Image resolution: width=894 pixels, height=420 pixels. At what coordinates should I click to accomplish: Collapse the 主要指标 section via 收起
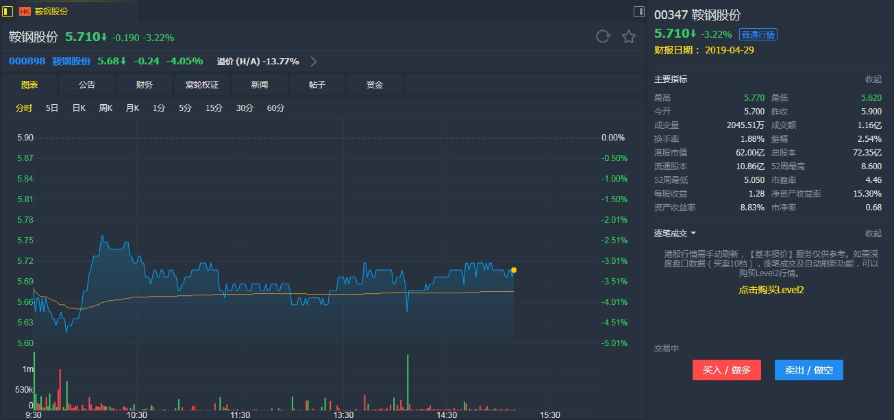(873, 79)
